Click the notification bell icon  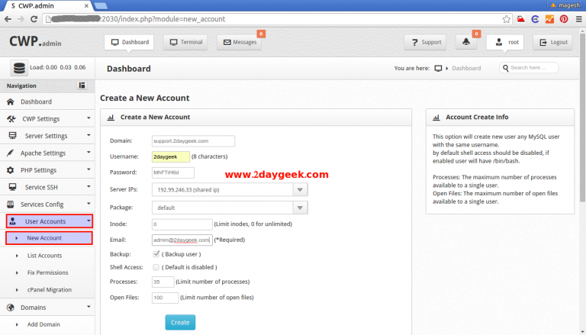point(465,42)
